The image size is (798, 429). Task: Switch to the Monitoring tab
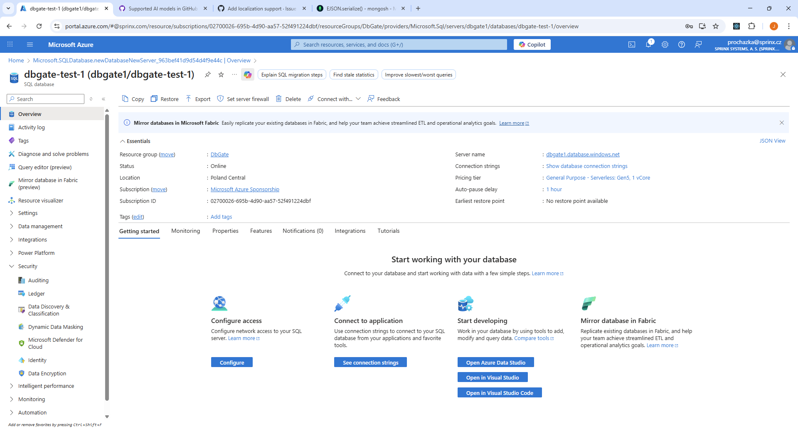coord(185,231)
